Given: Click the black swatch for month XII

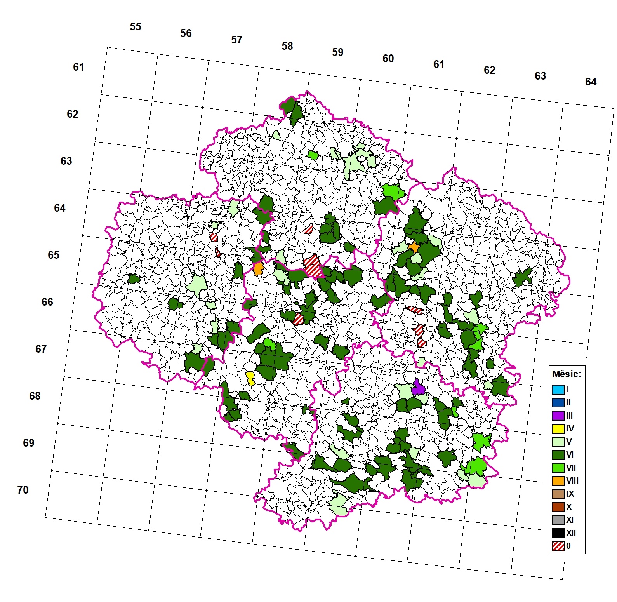Looking at the screenshot, I should point(558,533).
